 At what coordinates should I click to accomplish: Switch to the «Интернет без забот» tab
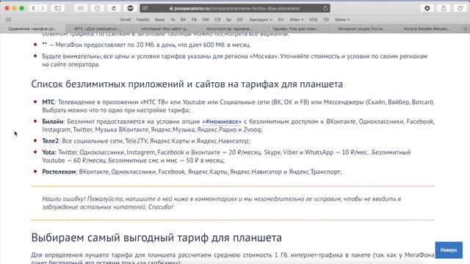point(164,29)
